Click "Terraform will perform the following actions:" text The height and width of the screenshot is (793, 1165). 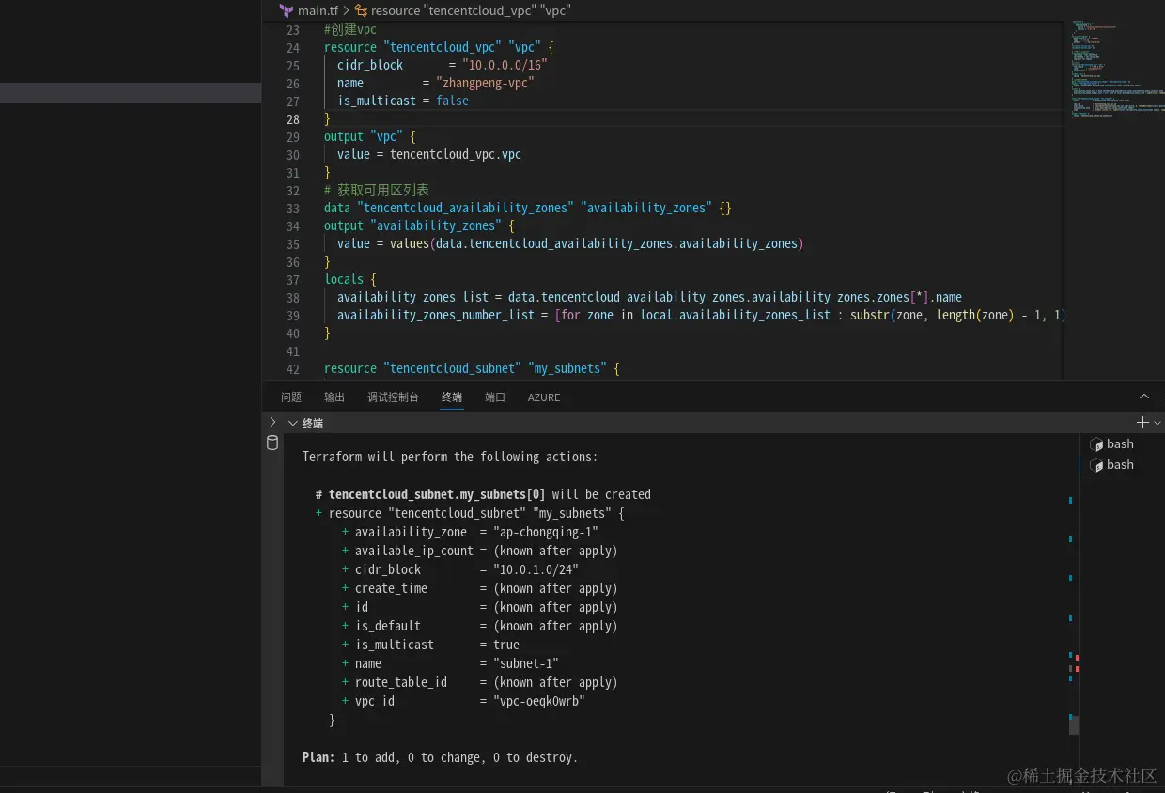[x=450, y=458]
